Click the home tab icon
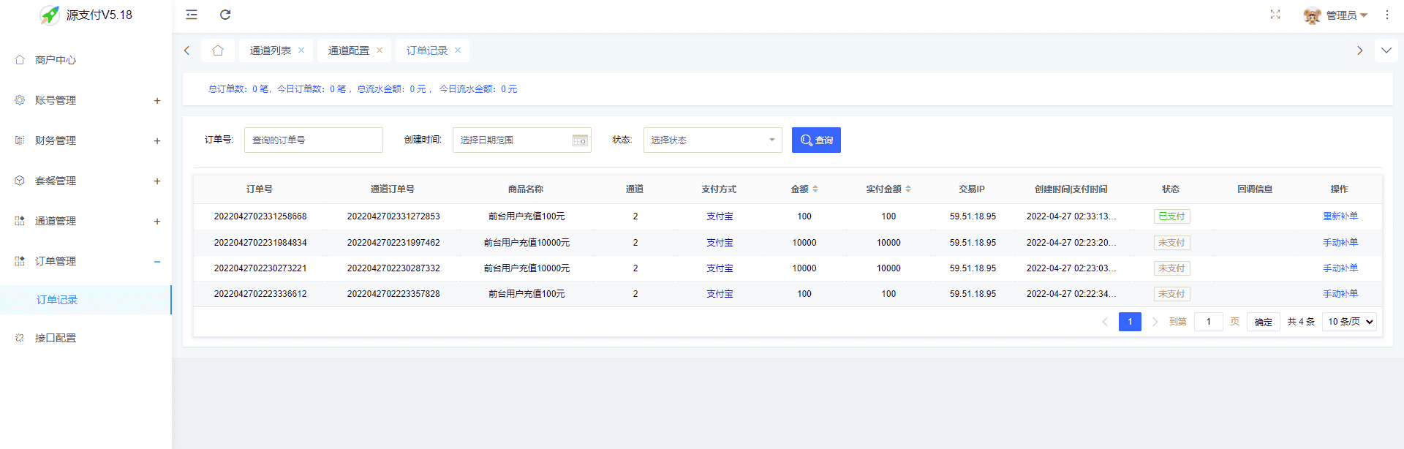The width and height of the screenshot is (1404, 449). pos(218,50)
